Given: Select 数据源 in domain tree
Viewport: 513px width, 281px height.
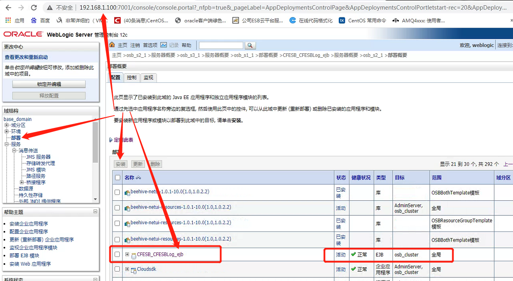Looking at the screenshot, I should click(x=26, y=189).
